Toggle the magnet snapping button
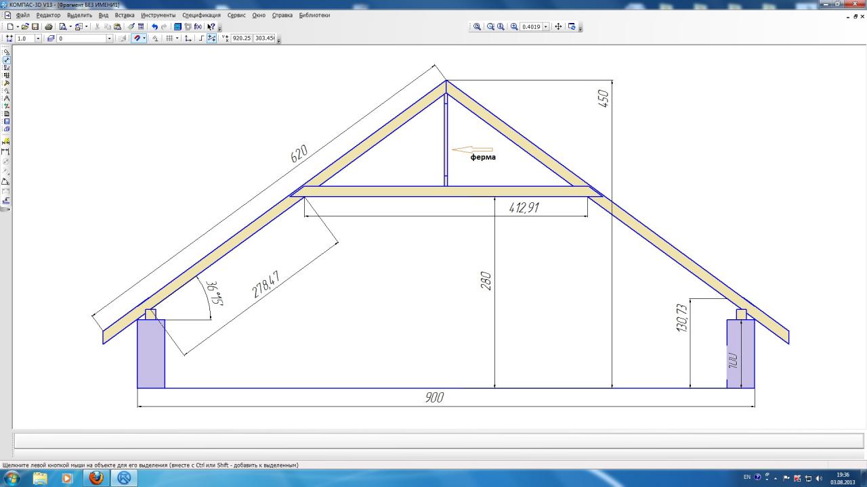 137,39
